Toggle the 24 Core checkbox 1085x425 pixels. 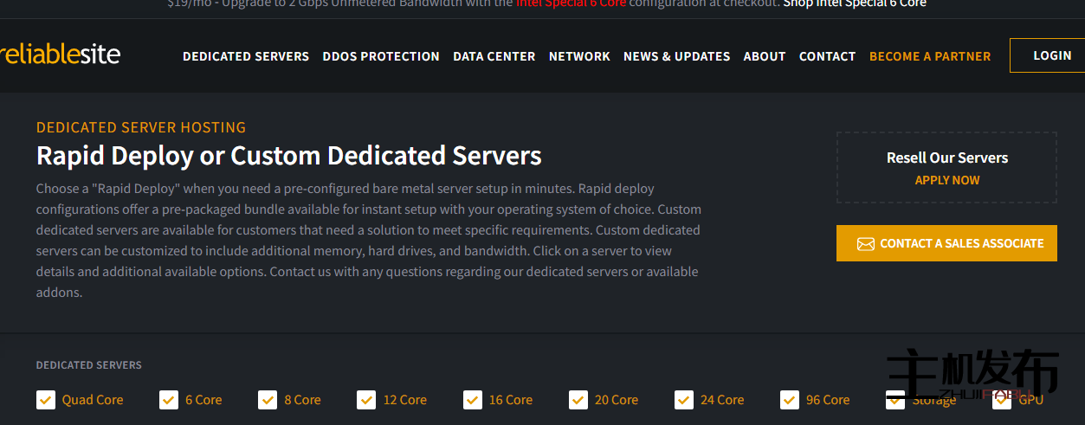click(684, 400)
